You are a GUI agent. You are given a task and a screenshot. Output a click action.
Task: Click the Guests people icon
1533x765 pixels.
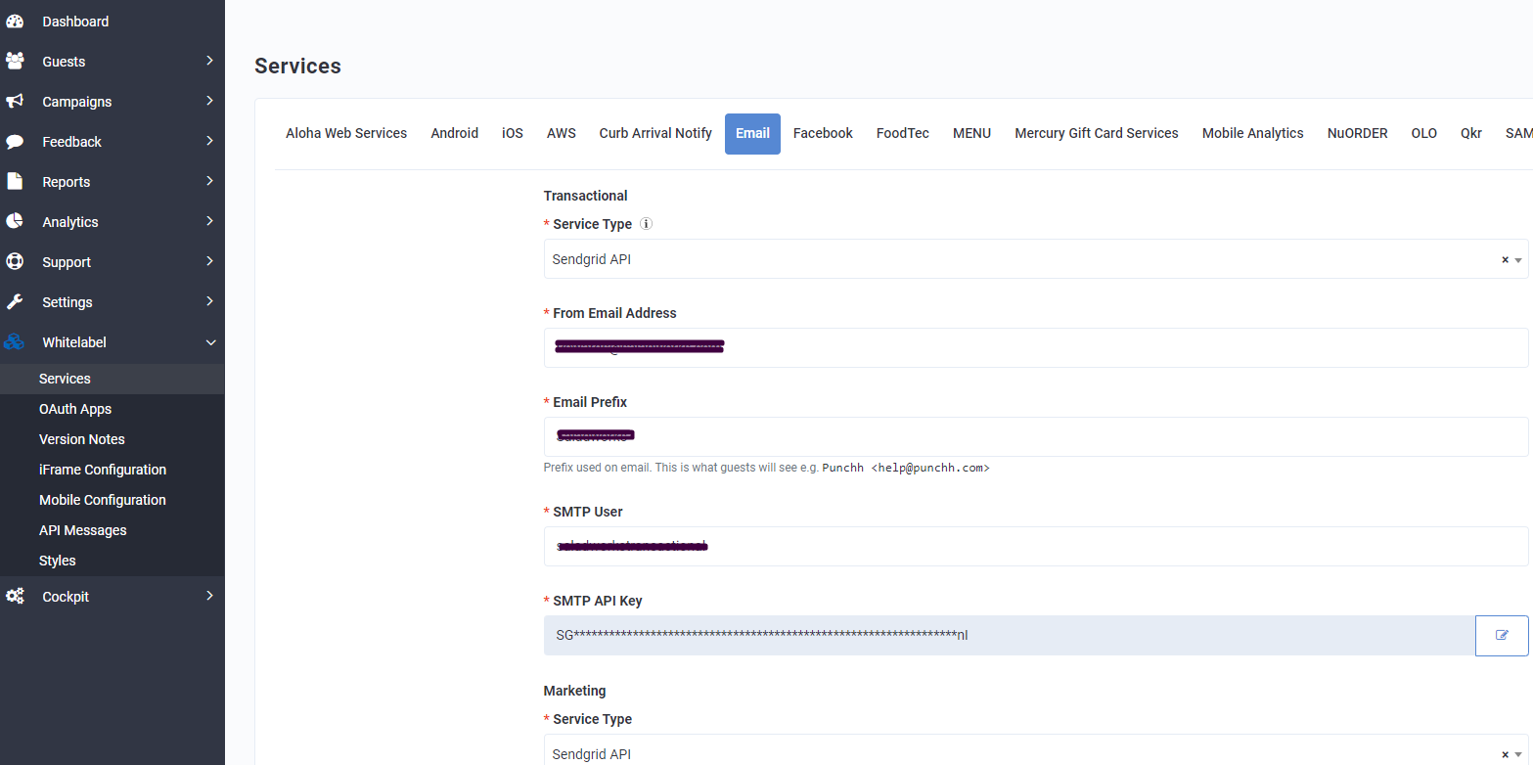[15, 62]
